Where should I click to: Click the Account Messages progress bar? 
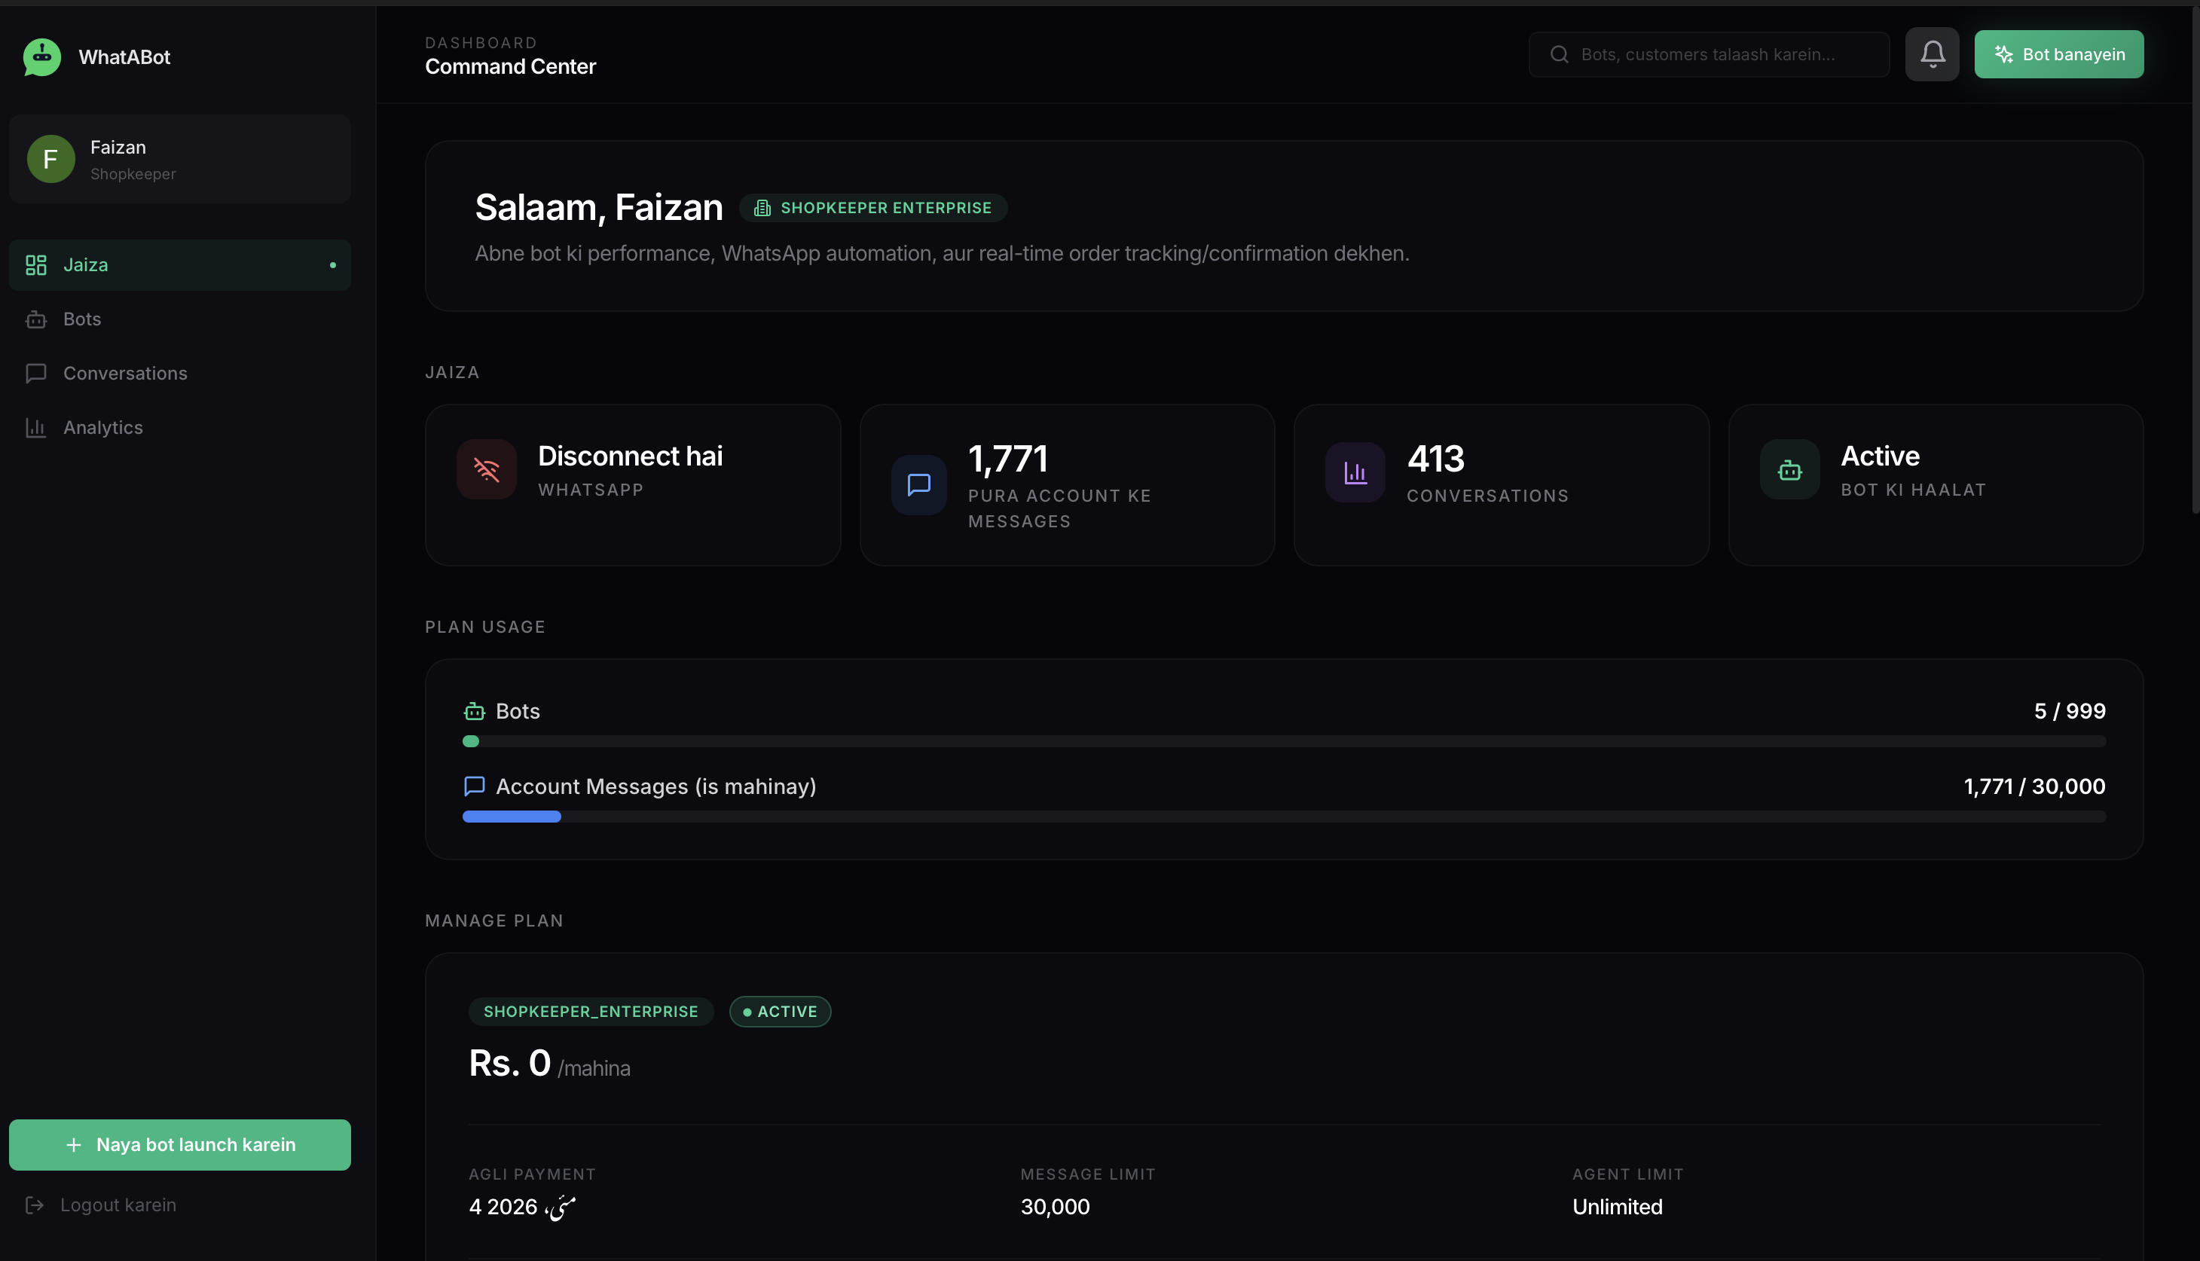1284,817
